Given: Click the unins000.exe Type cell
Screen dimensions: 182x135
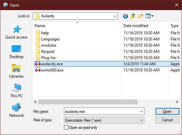Looking at the screenshot, I should tap(175, 70).
